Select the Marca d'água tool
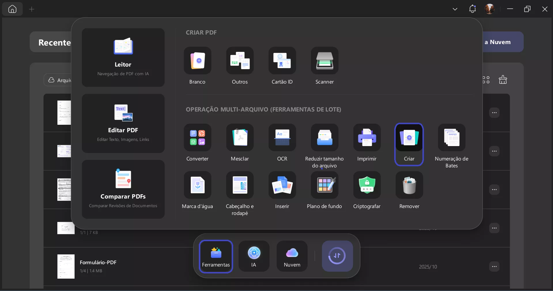553x291 pixels. (x=197, y=191)
